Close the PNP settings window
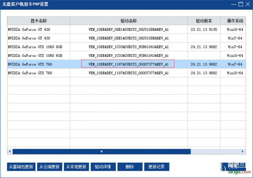 click(x=248, y=4)
